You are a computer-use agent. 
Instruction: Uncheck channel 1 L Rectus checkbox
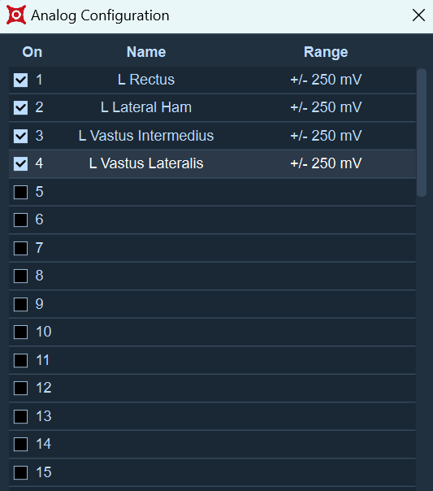coord(20,80)
